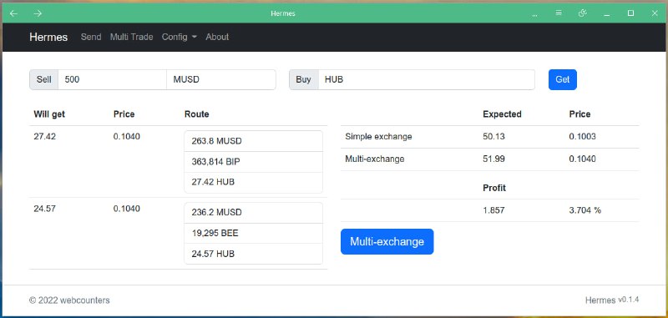Click the large Multi-exchange button
Image resolution: width=668 pixels, height=318 pixels.
tap(387, 242)
